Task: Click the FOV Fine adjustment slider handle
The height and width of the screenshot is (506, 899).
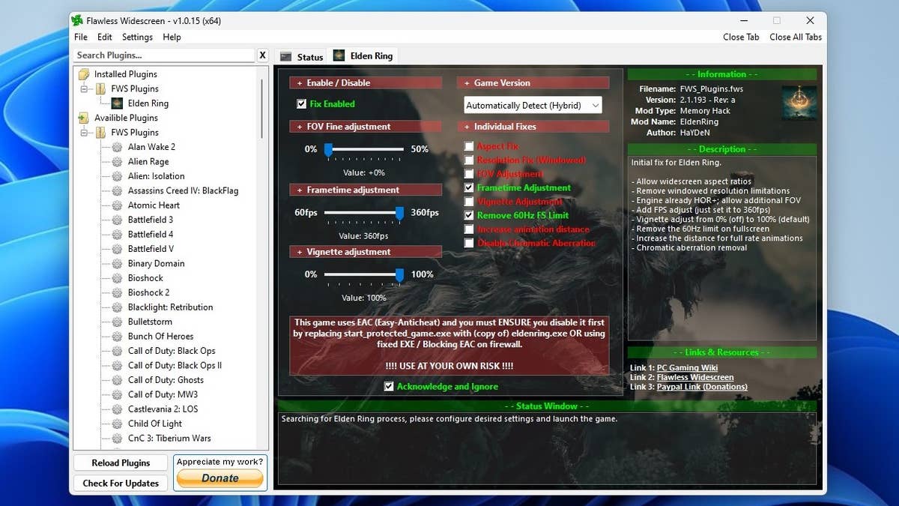Action: point(329,150)
